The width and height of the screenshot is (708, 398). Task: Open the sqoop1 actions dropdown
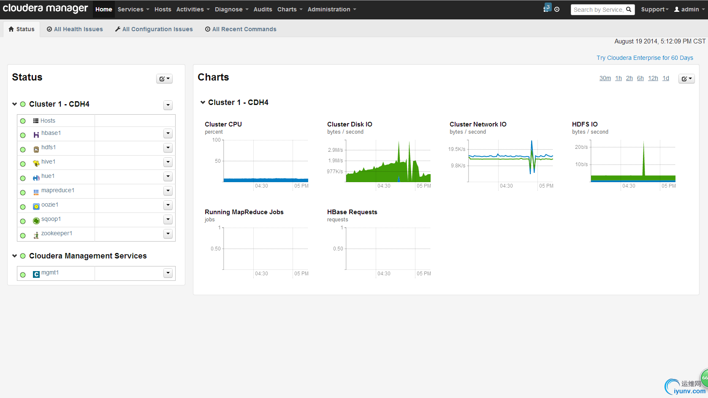(x=168, y=220)
